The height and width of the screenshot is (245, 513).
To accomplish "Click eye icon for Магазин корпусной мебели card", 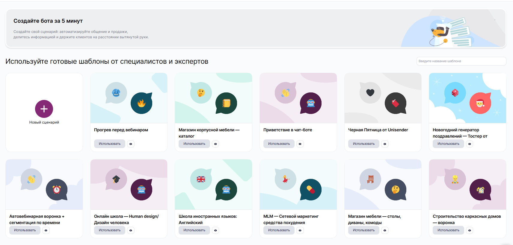I will coord(215,144).
